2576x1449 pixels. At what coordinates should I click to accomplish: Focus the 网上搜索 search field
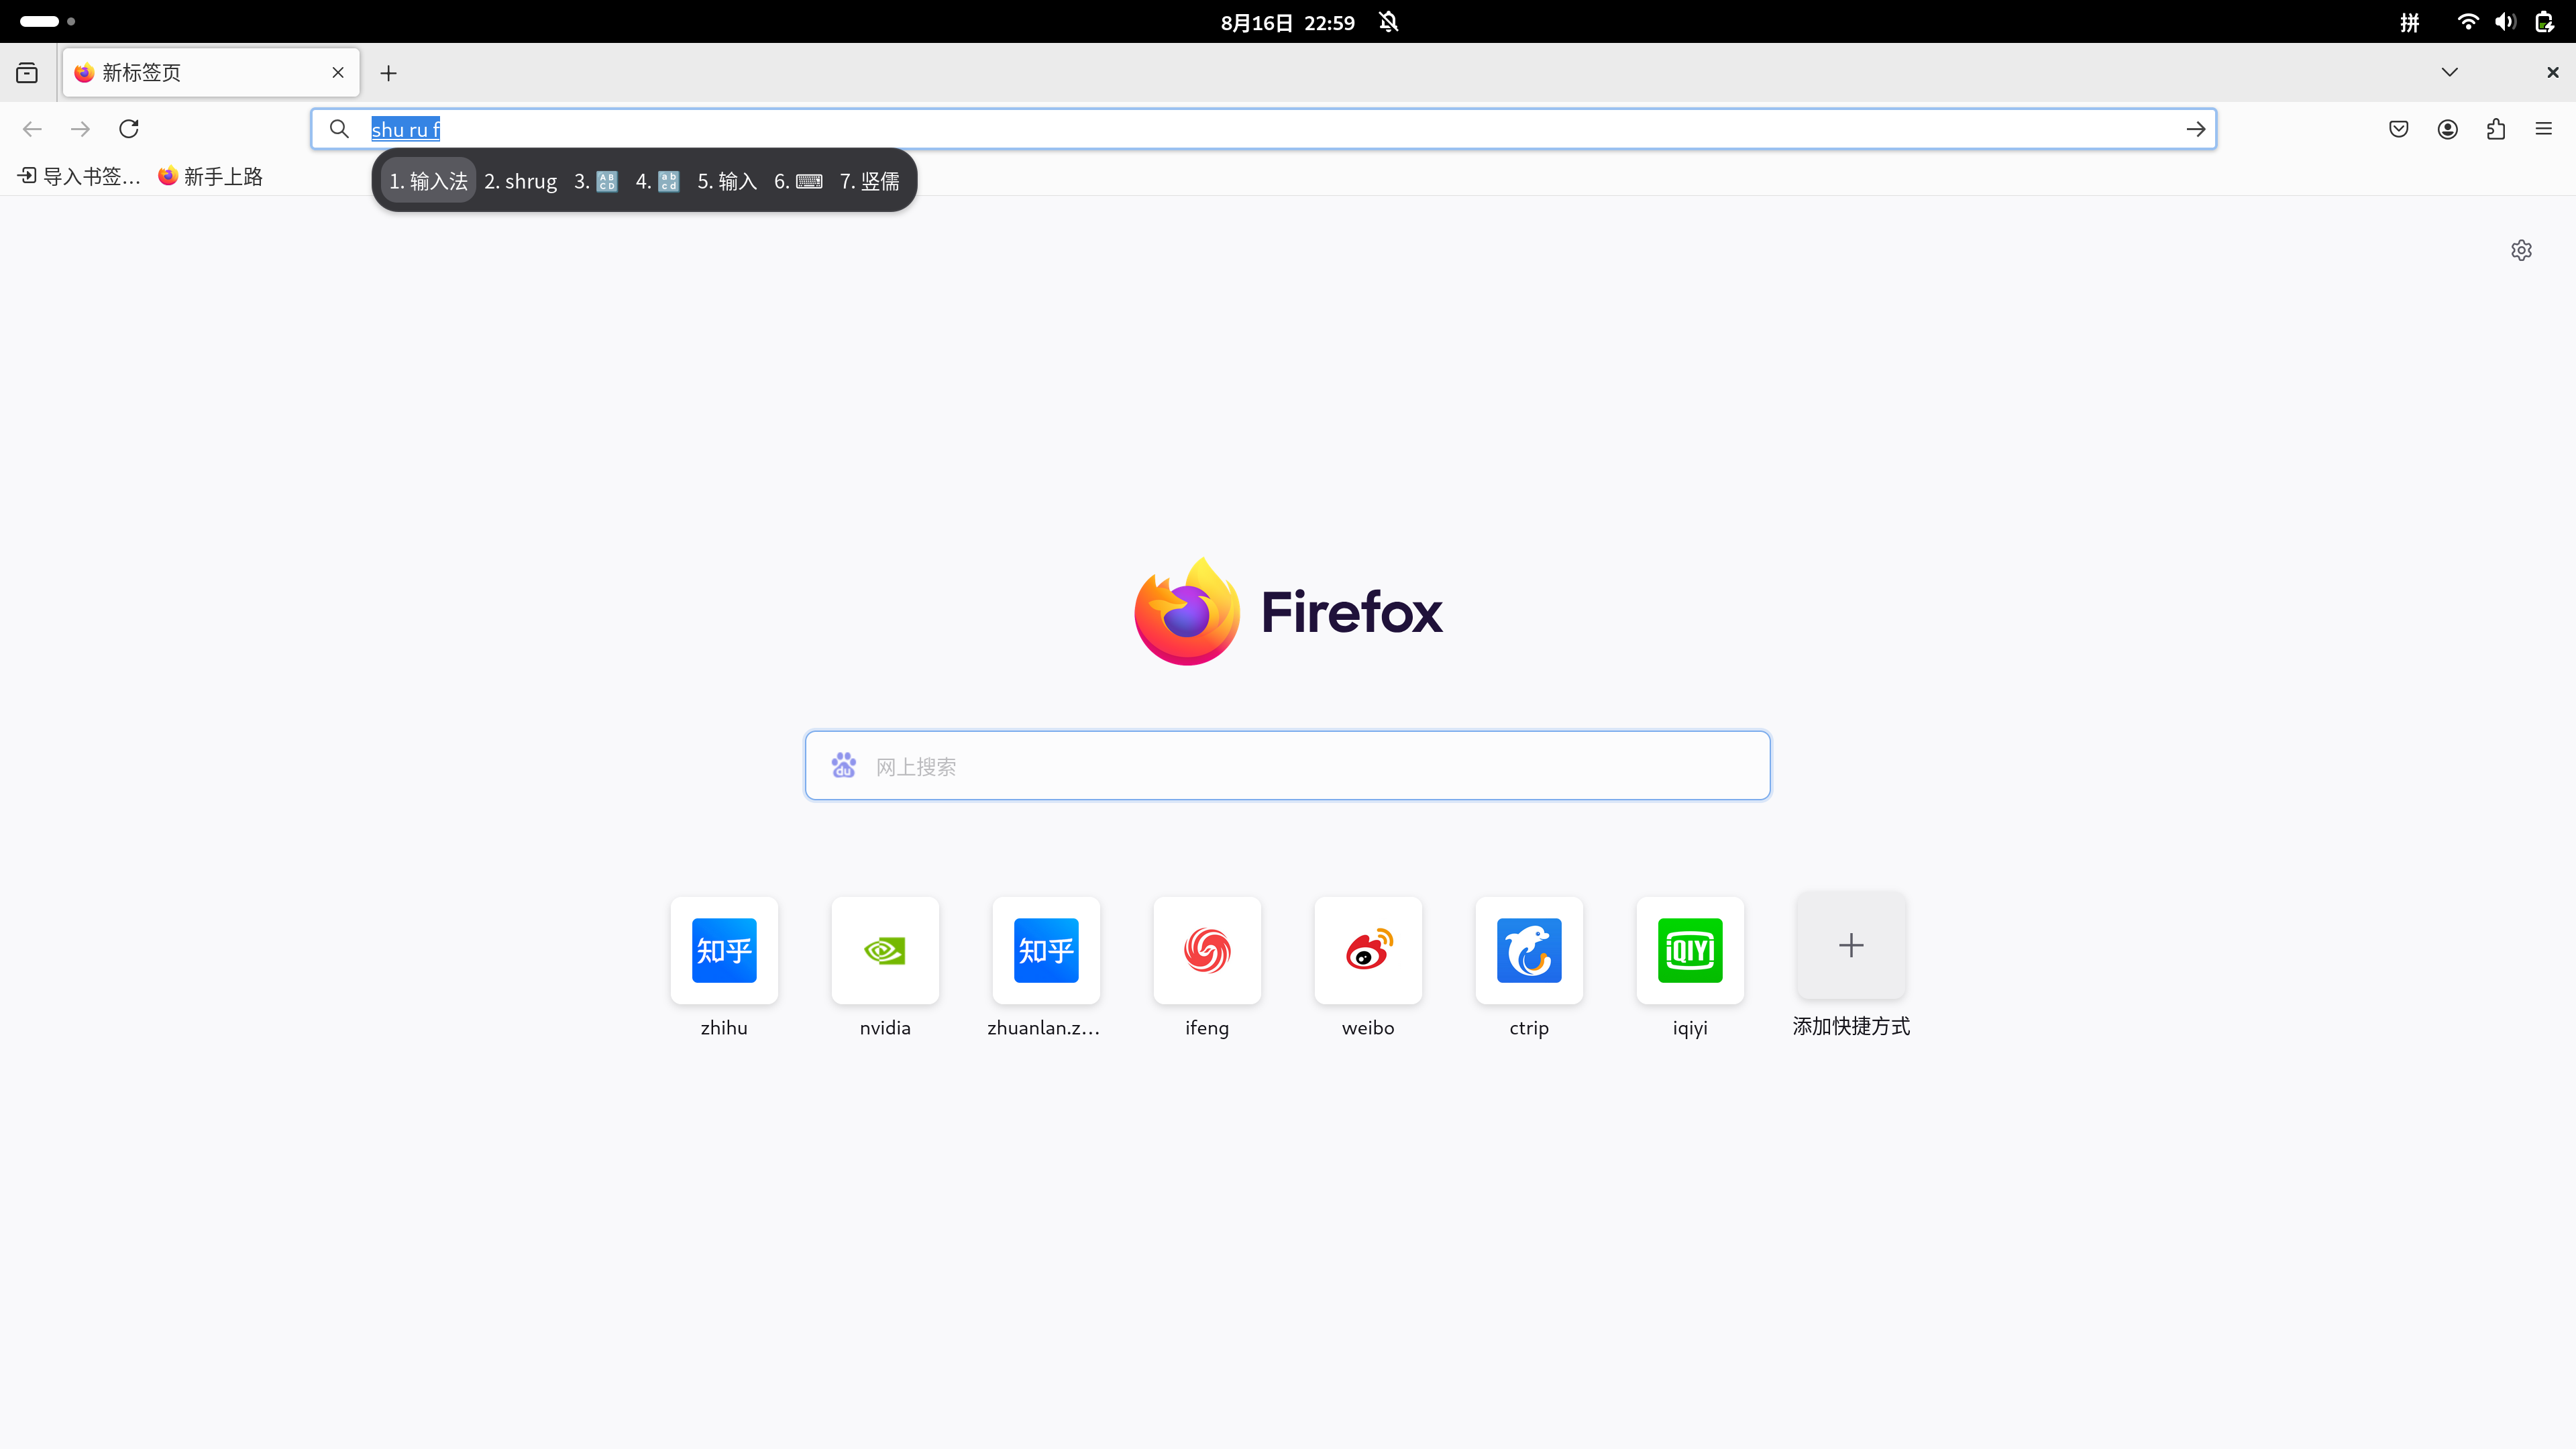point(1288,766)
